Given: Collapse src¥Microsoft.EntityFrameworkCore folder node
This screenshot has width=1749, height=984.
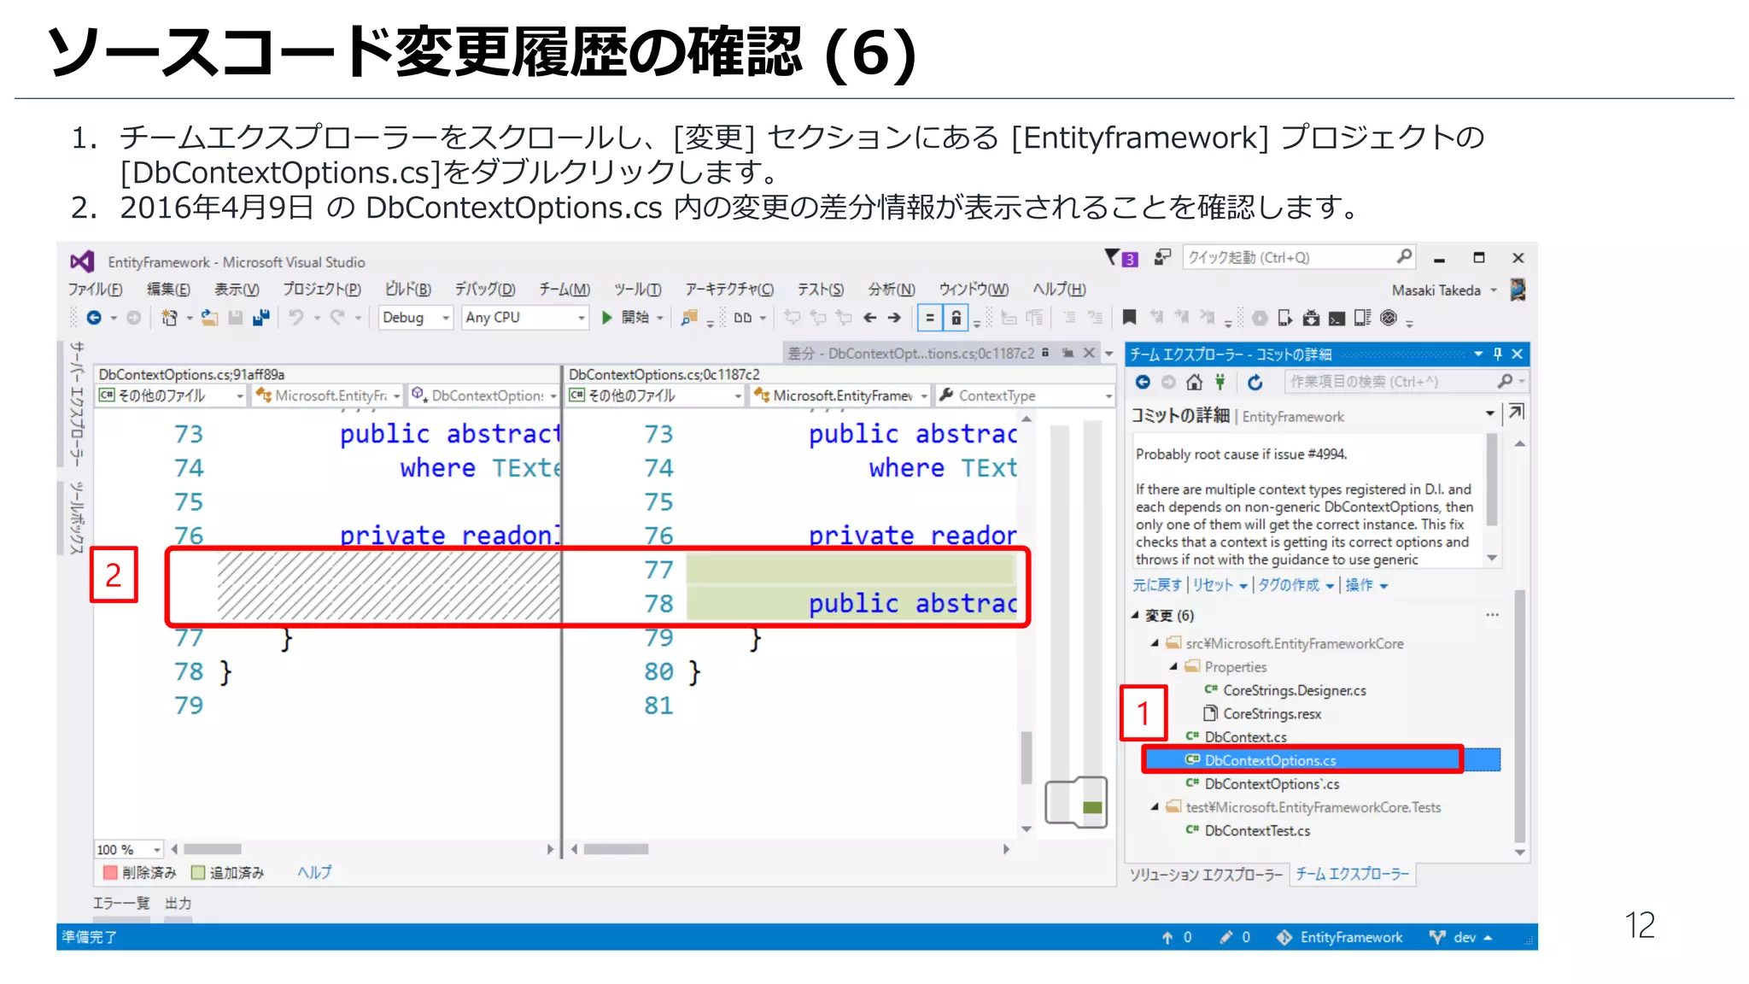Looking at the screenshot, I should (x=1155, y=643).
